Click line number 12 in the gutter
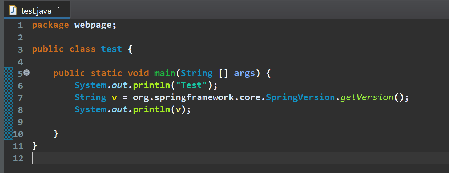This screenshot has height=173, width=449. pos(18,158)
